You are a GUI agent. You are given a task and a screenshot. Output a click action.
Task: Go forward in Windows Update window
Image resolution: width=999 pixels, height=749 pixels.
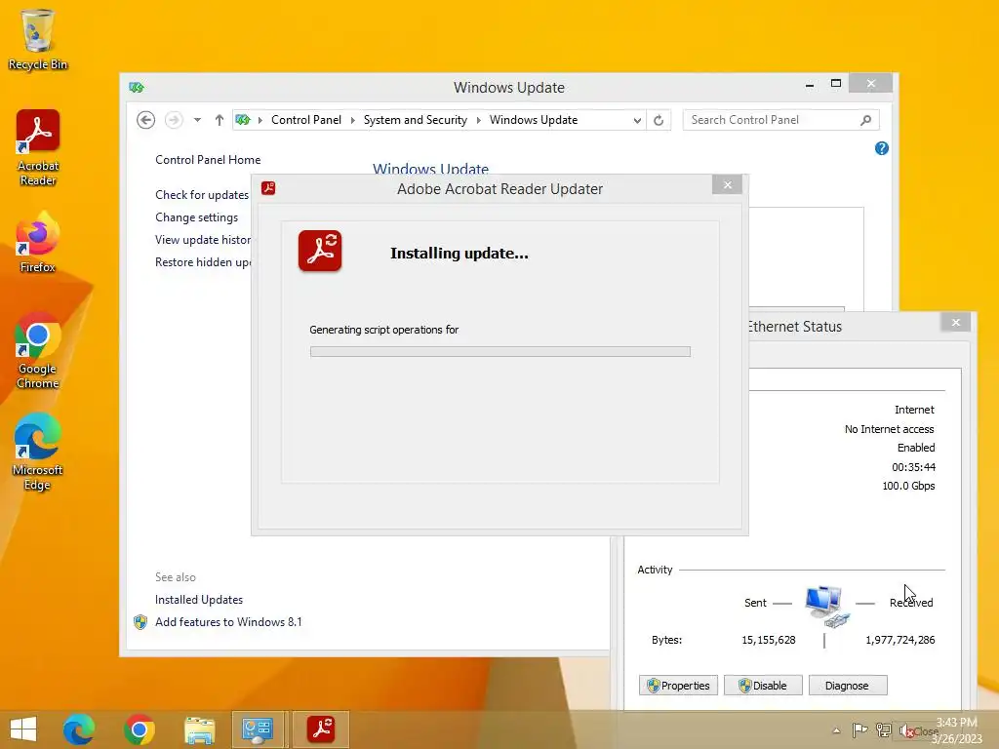tap(174, 120)
